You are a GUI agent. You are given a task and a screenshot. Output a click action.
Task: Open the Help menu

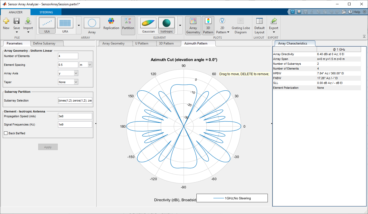(x=355, y=12)
